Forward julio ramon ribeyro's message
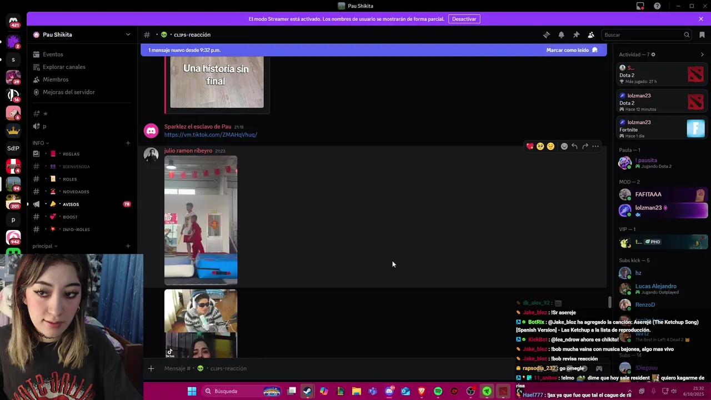 coord(585,146)
